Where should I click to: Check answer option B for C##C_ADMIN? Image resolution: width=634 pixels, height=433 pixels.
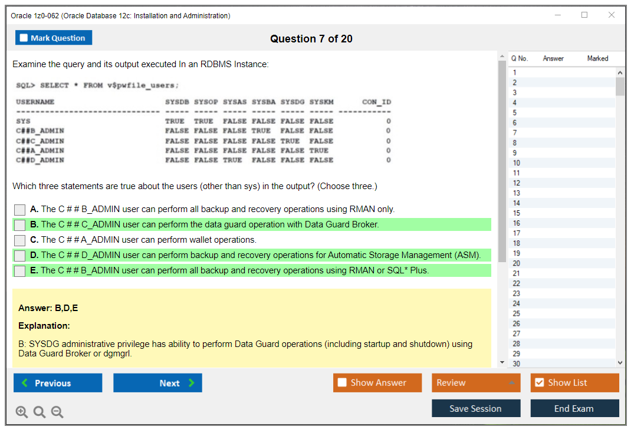20,225
